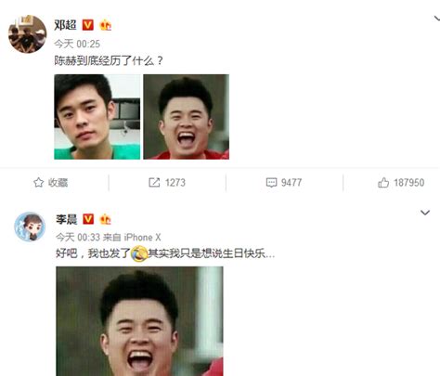Open the left photo with green shirt

(97, 117)
